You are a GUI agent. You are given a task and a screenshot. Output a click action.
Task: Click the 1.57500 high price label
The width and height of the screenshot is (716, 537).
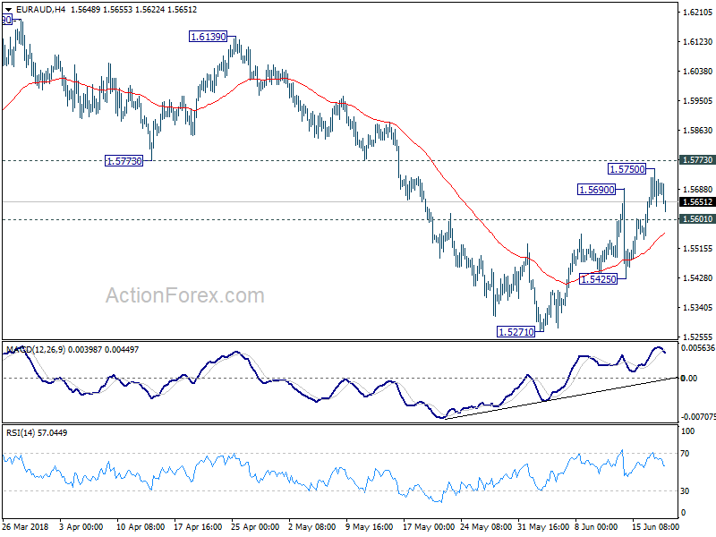627,169
